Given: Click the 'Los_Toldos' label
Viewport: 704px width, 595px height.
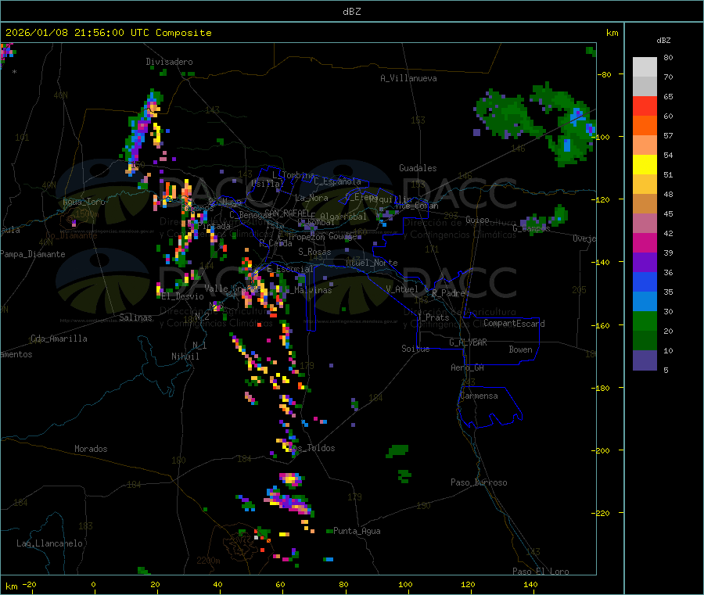Looking at the screenshot, I should click(x=312, y=448).
